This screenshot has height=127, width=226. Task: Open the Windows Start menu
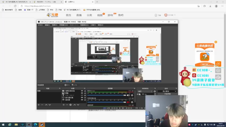(x=3, y=124)
